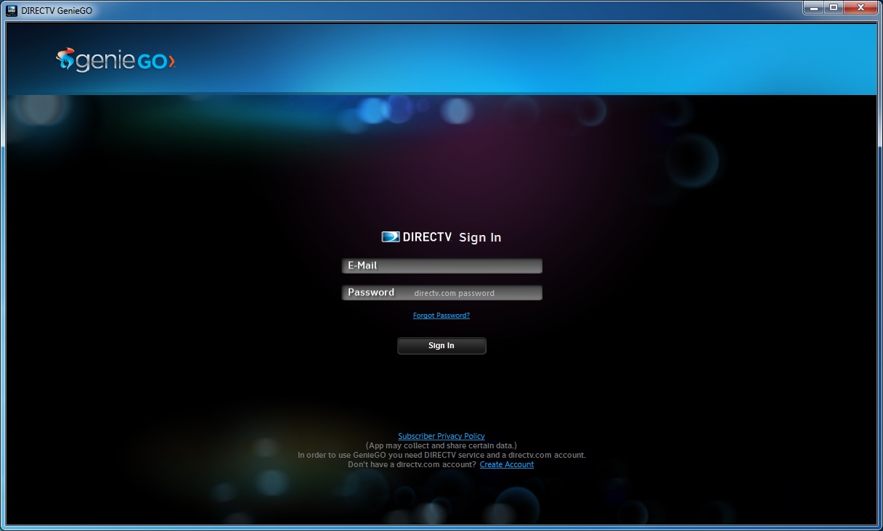This screenshot has height=531, width=883.
Task: Click the Sign In heading text
Action: (x=480, y=236)
